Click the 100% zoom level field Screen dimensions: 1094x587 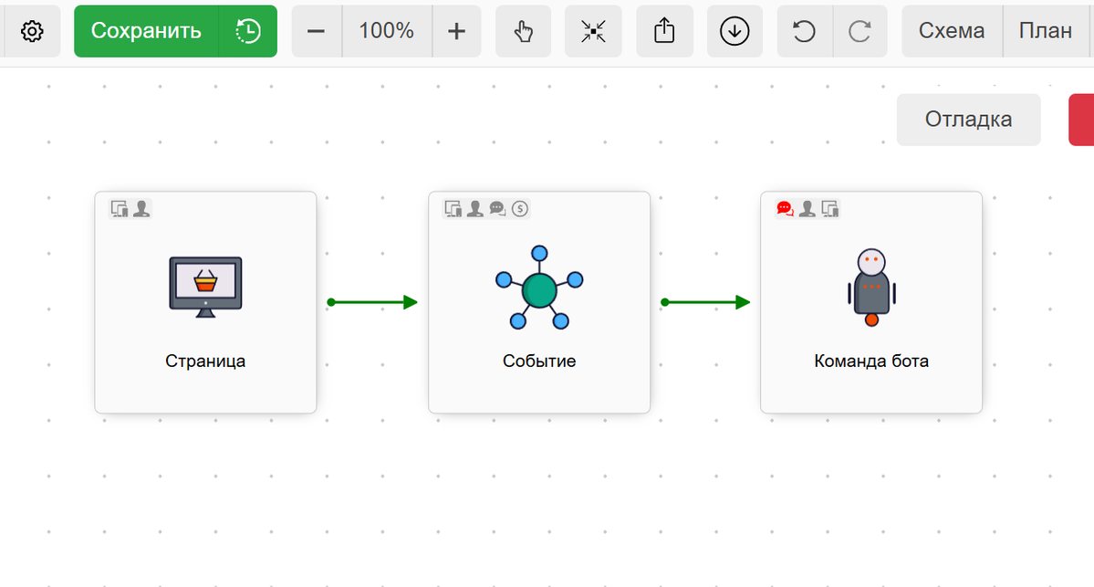coord(386,31)
